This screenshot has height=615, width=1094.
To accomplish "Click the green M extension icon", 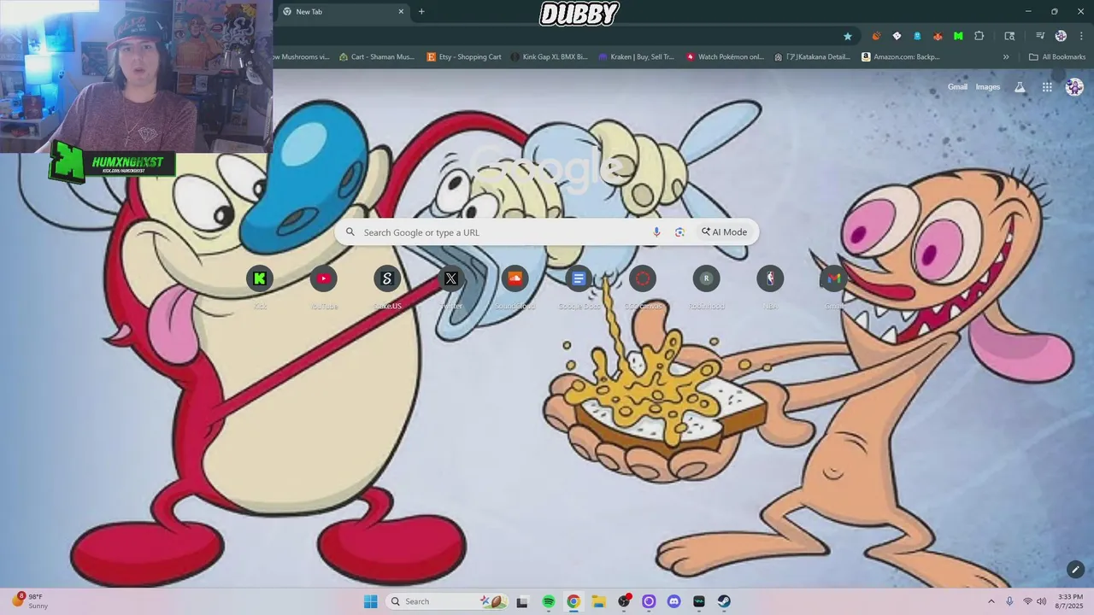I will 958,36.
